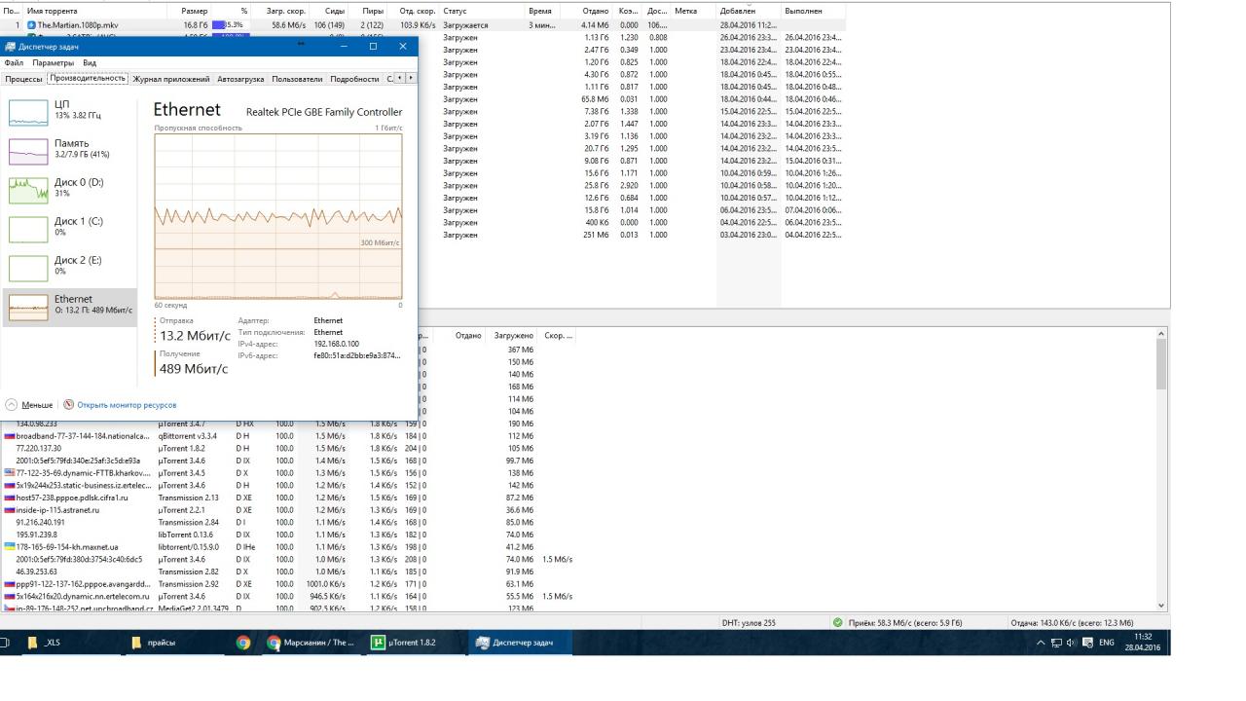Switch to the Автозагрузка tab
Viewport: 1246px width, 701px height.
(239, 79)
